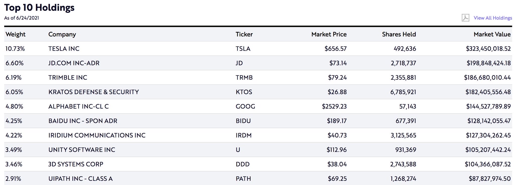Screen dimensions: 514x185
Task: Click the Shares Held column header
Action: [x=399, y=34]
